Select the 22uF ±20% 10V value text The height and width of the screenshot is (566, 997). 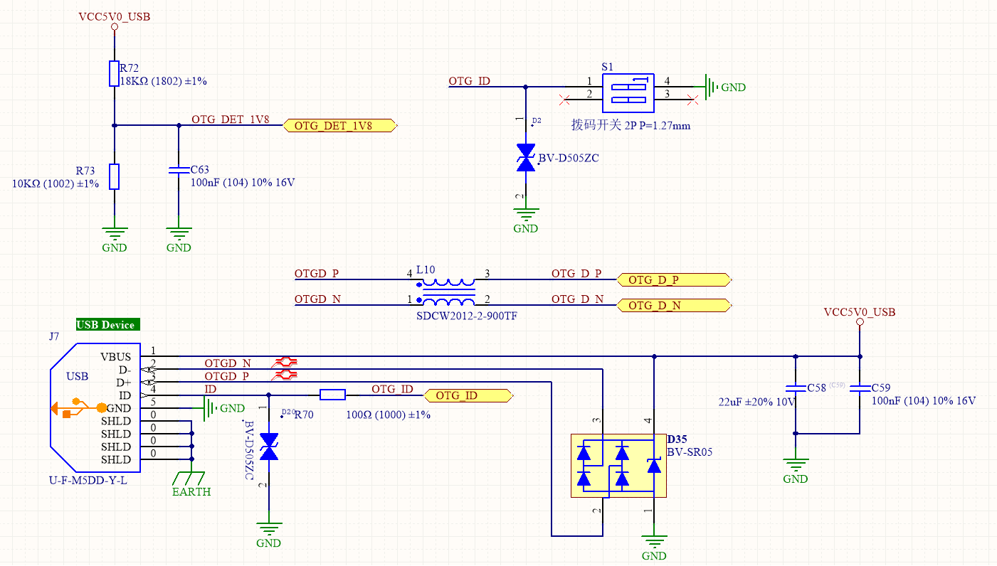coord(757,402)
